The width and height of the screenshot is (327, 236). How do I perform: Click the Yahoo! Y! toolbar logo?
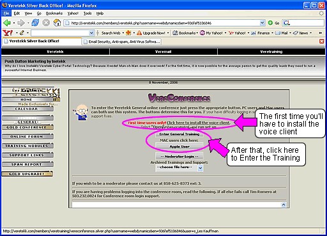(x=8, y=33)
